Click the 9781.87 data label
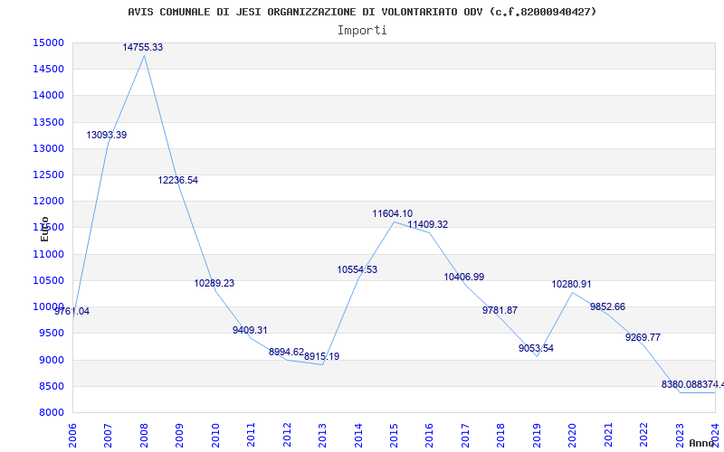The image size is (724, 452). [x=500, y=310]
